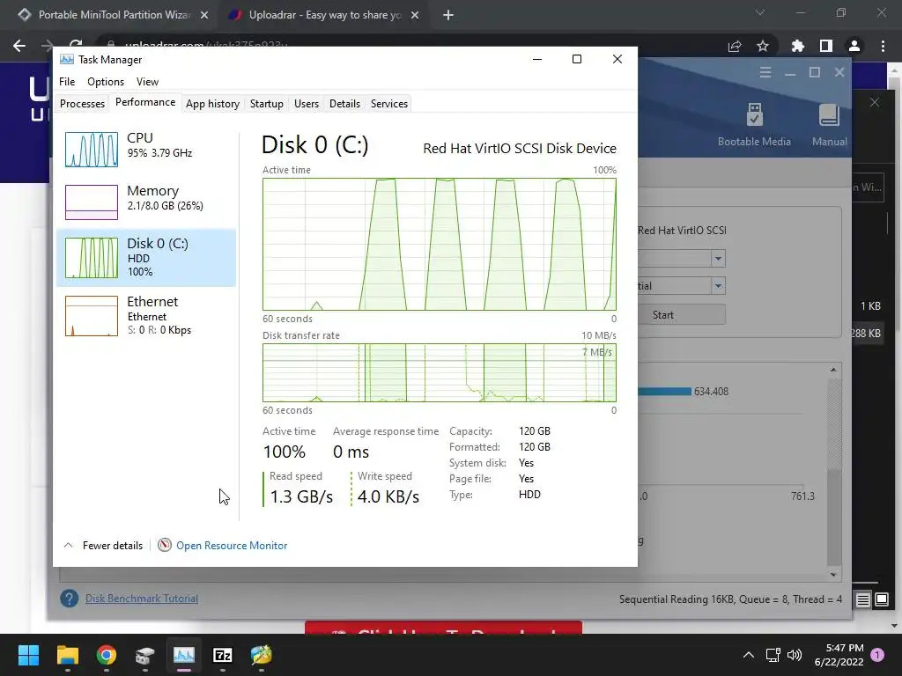Select the Memory performance item
This screenshot has height=676, width=902.
point(146,202)
